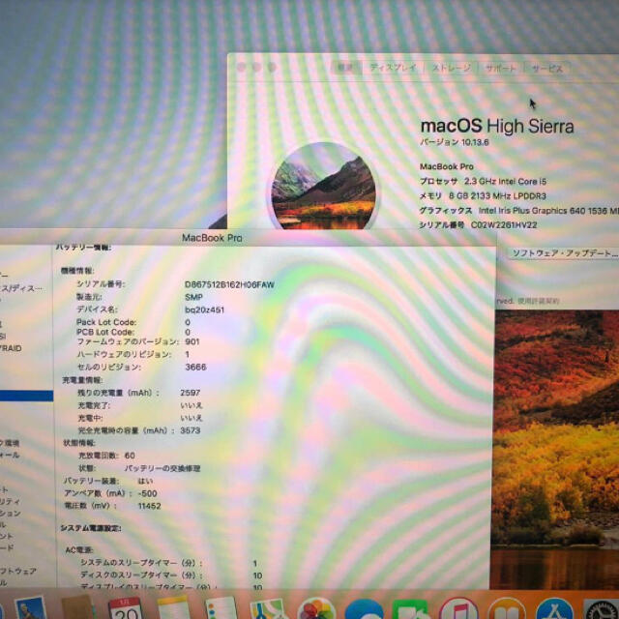Open Messages in the Dock

pyautogui.click(x=364, y=609)
